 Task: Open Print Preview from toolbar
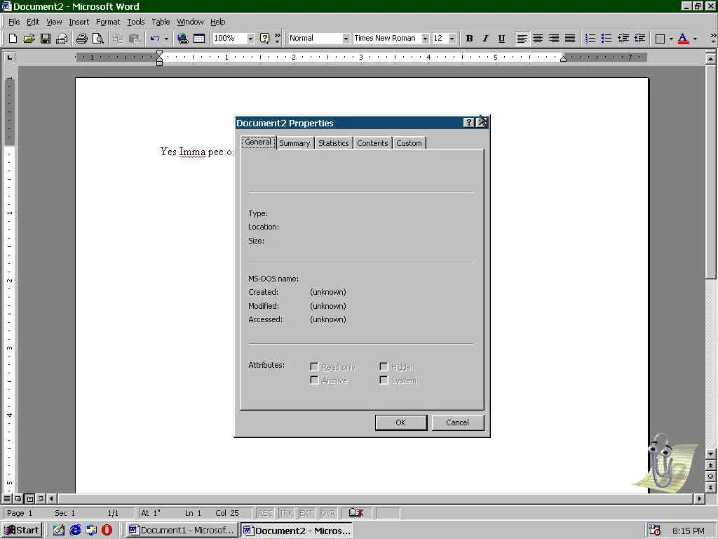click(98, 39)
